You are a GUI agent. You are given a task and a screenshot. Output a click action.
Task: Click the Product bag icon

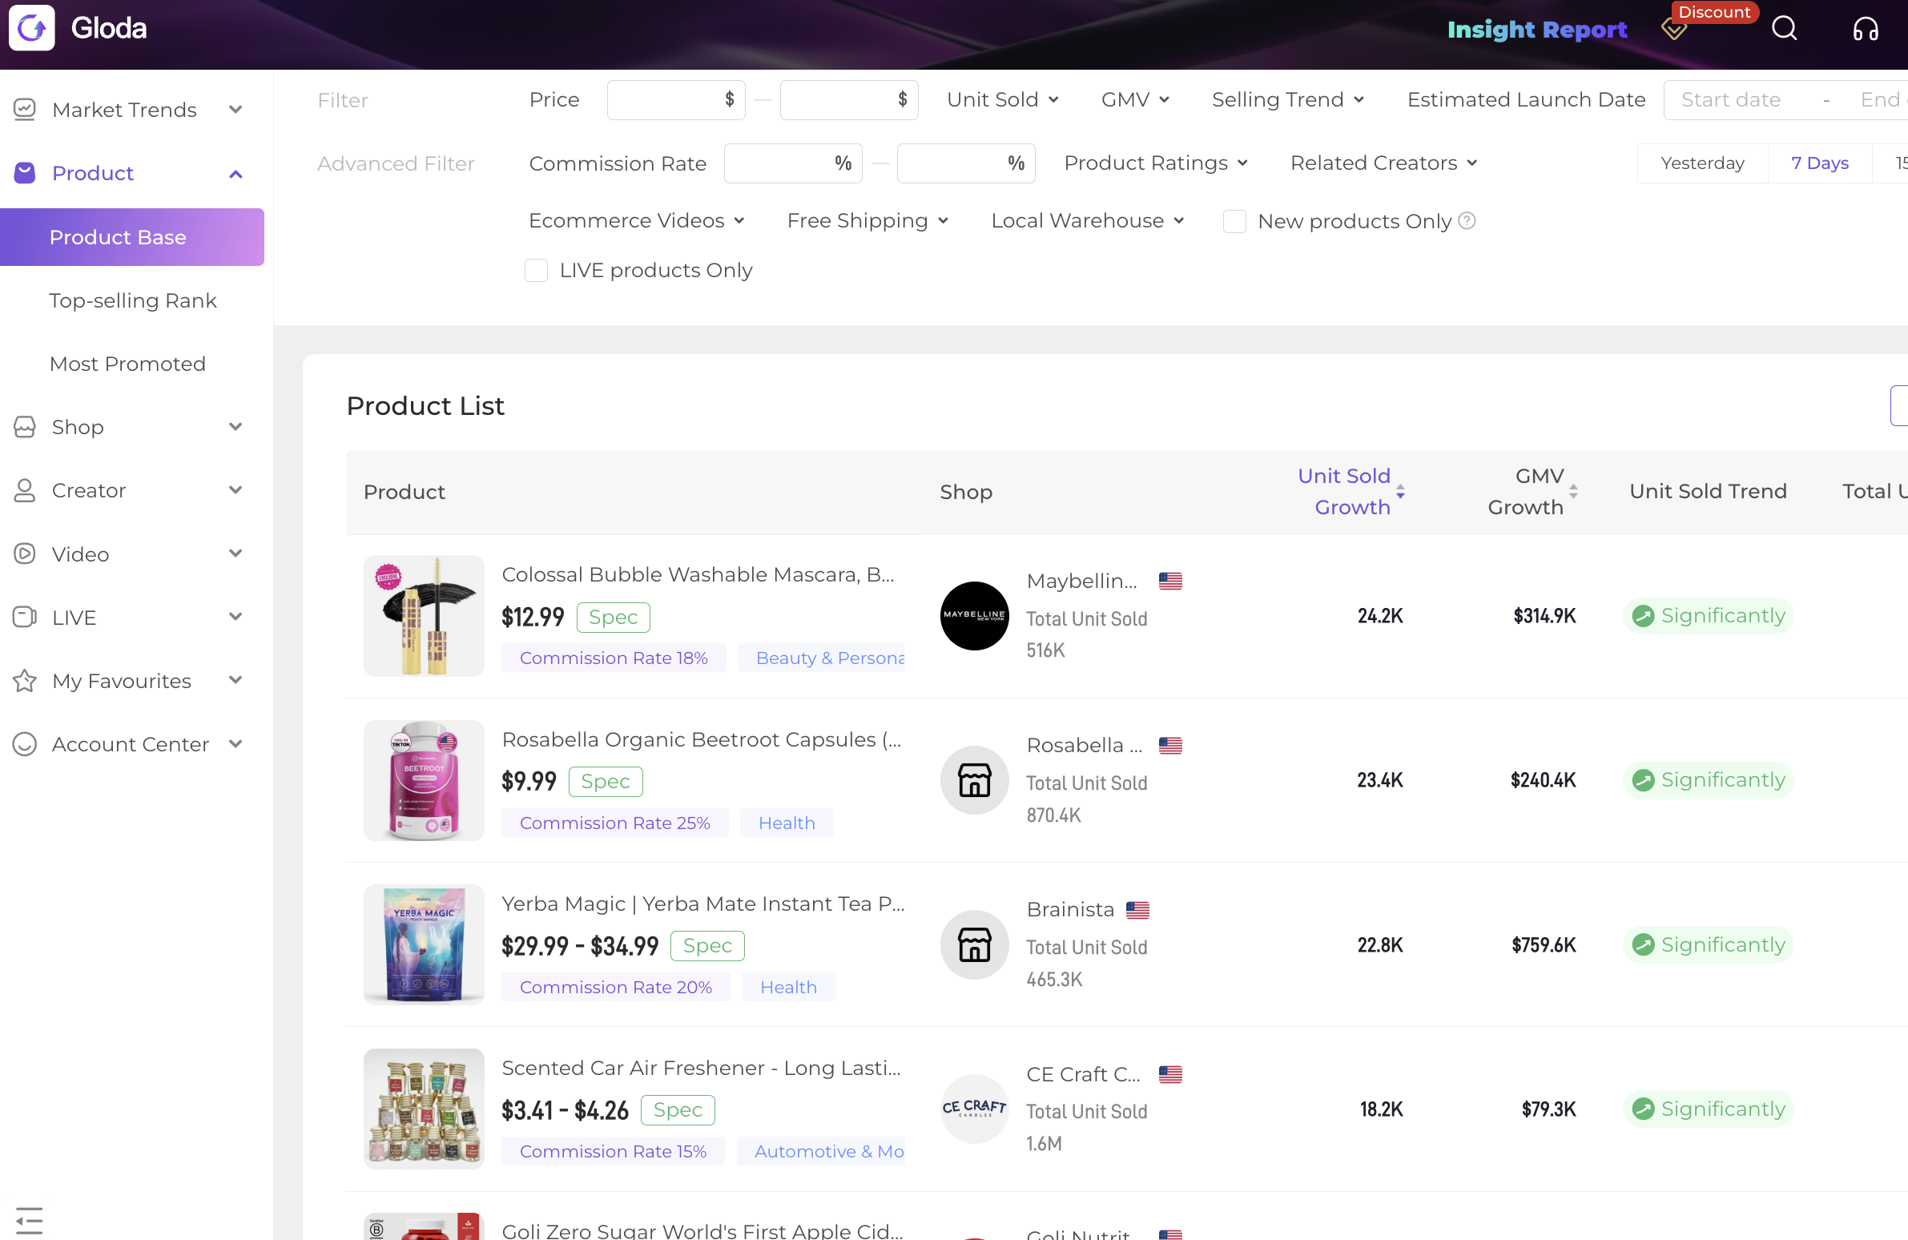coord(25,173)
